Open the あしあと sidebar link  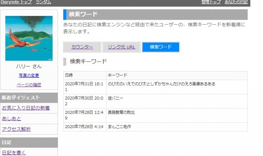tap(12, 119)
